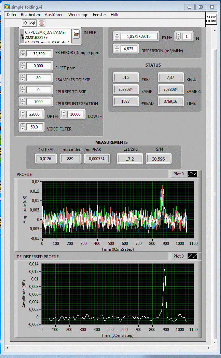The image size is (221, 358).
Task: Click the #READ indicator showing 1077
Action: (x=126, y=101)
